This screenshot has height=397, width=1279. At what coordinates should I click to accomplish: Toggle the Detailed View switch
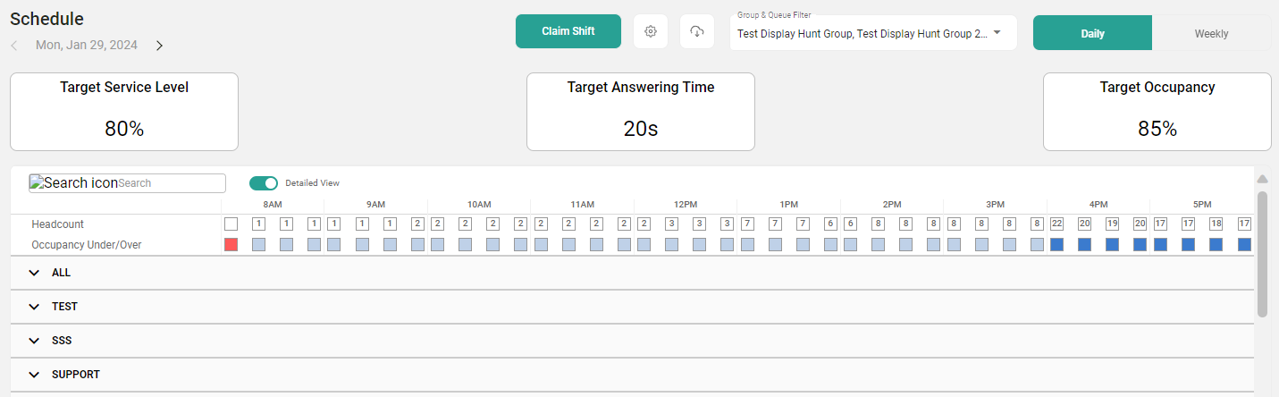264,183
